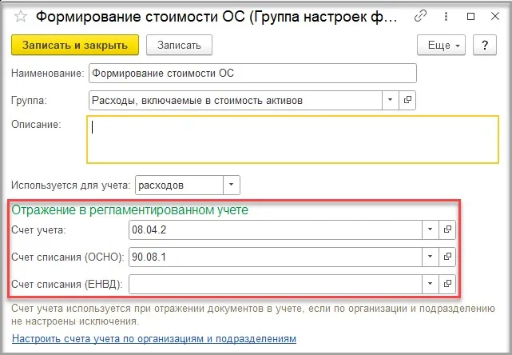This screenshot has width=512, height=355.
Task: Open the Еще menu
Action: tap(443, 46)
